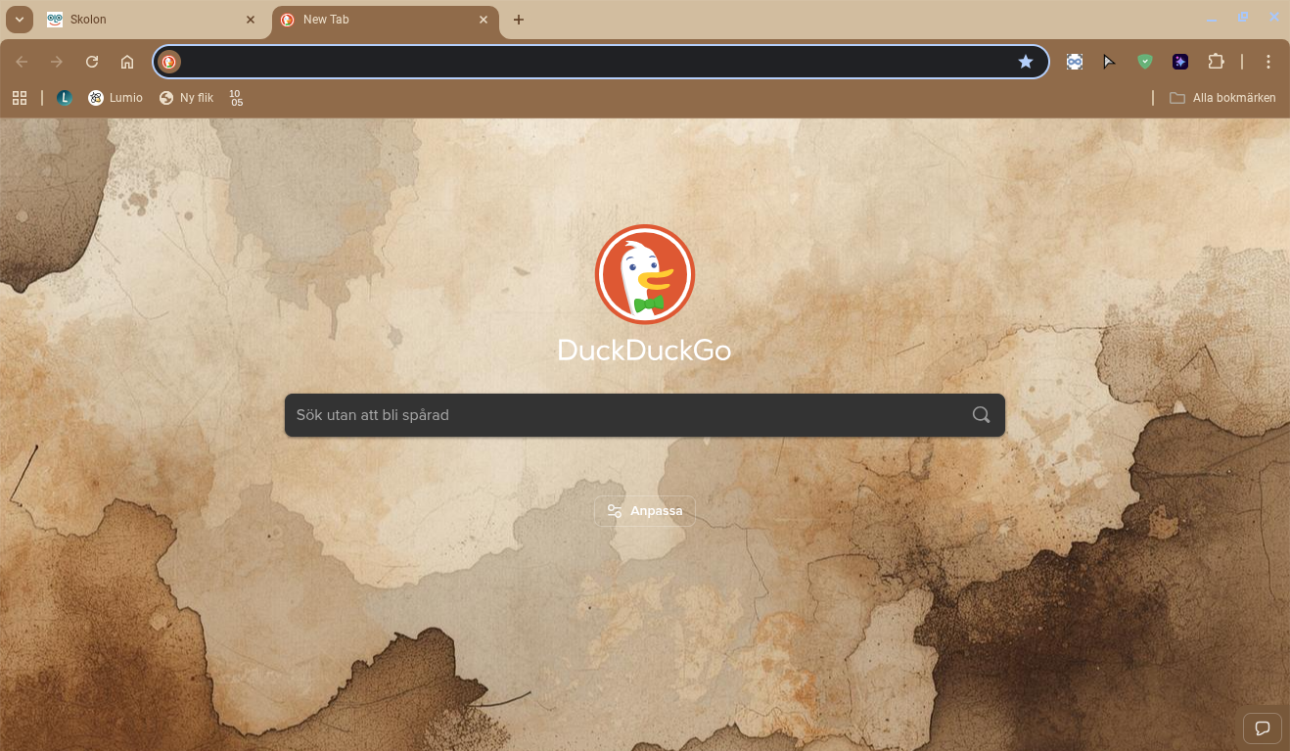This screenshot has height=751, width=1290.
Task: Open the Chrome three-dot menu
Action: point(1268,62)
